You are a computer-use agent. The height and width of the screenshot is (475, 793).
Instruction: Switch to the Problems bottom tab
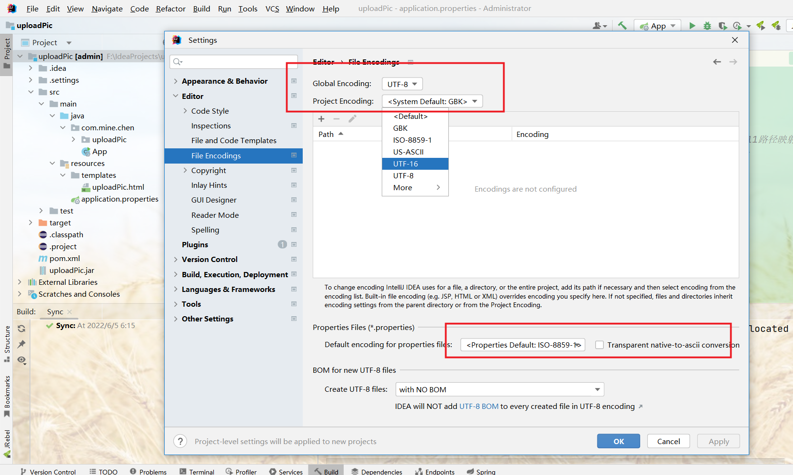148,472
